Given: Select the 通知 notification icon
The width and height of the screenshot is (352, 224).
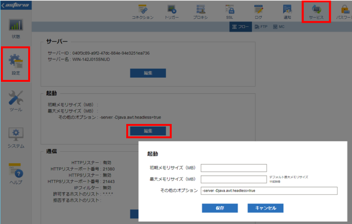Looking at the screenshot, I should tap(287, 12).
